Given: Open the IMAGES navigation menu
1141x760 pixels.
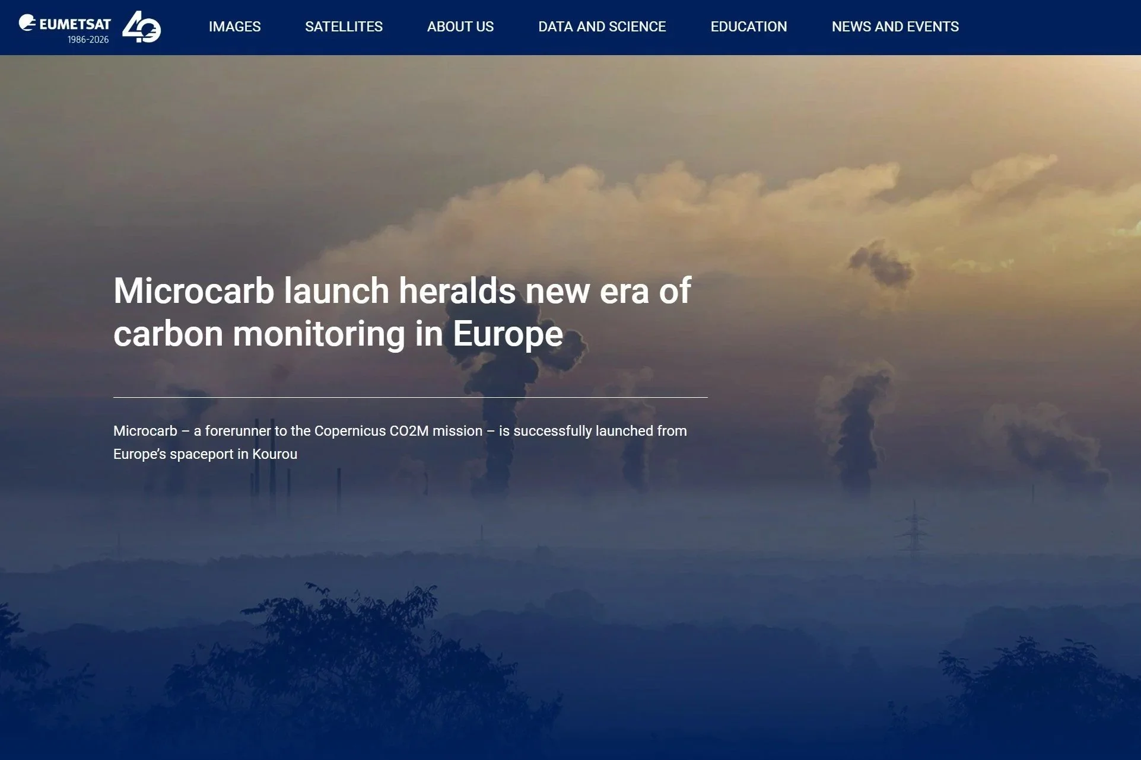Looking at the screenshot, I should point(234,27).
